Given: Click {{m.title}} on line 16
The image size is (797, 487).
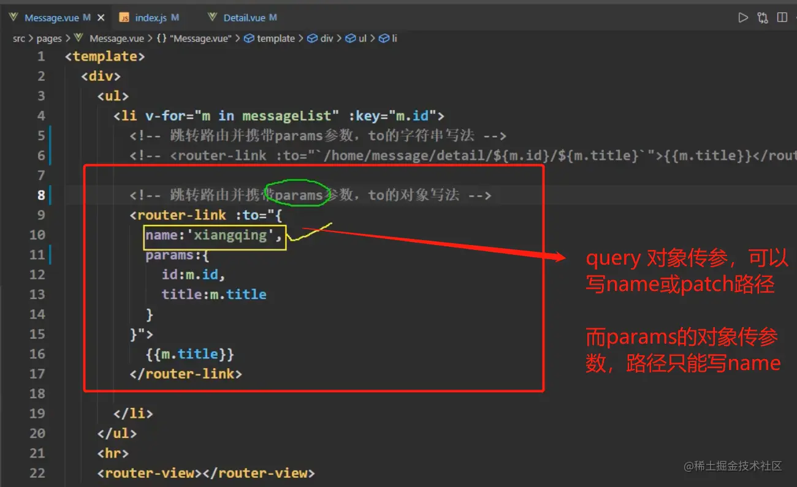Looking at the screenshot, I should coord(190,354).
